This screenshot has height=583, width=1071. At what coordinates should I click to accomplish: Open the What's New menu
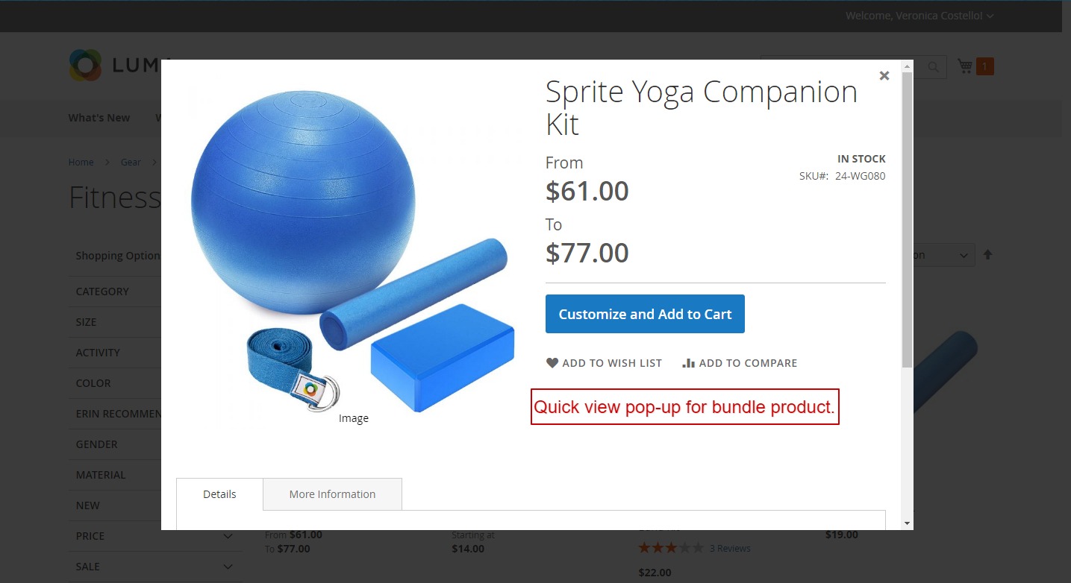[99, 118]
